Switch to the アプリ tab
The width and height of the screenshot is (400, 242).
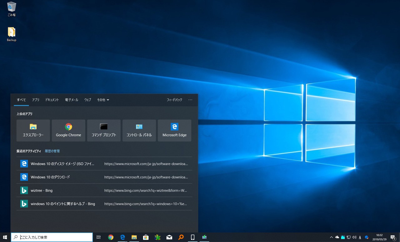click(36, 100)
